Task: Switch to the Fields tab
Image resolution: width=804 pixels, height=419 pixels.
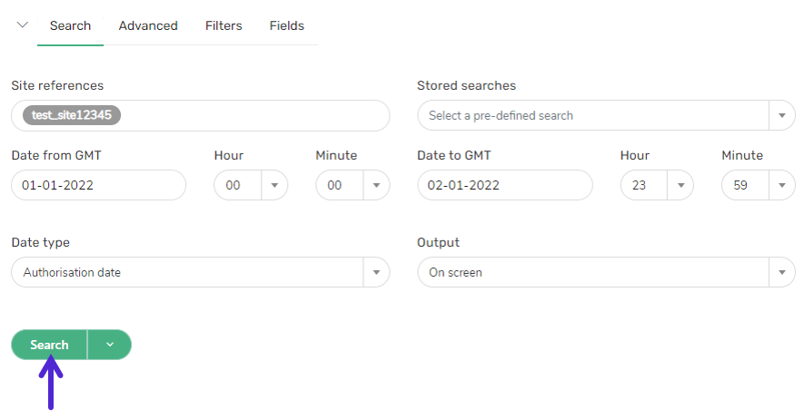Action: pyautogui.click(x=287, y=25)
